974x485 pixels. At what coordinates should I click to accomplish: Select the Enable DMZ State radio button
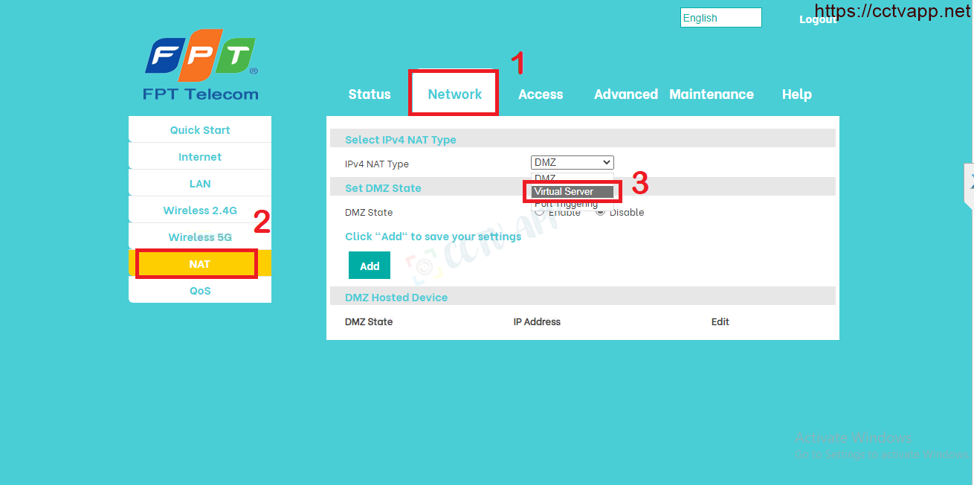tap(540, 212)
